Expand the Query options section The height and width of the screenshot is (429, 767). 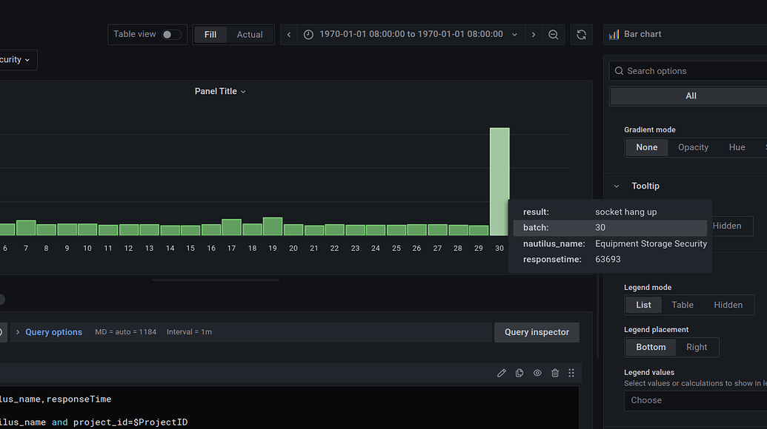pyautogui.click(x=53, y=332)
